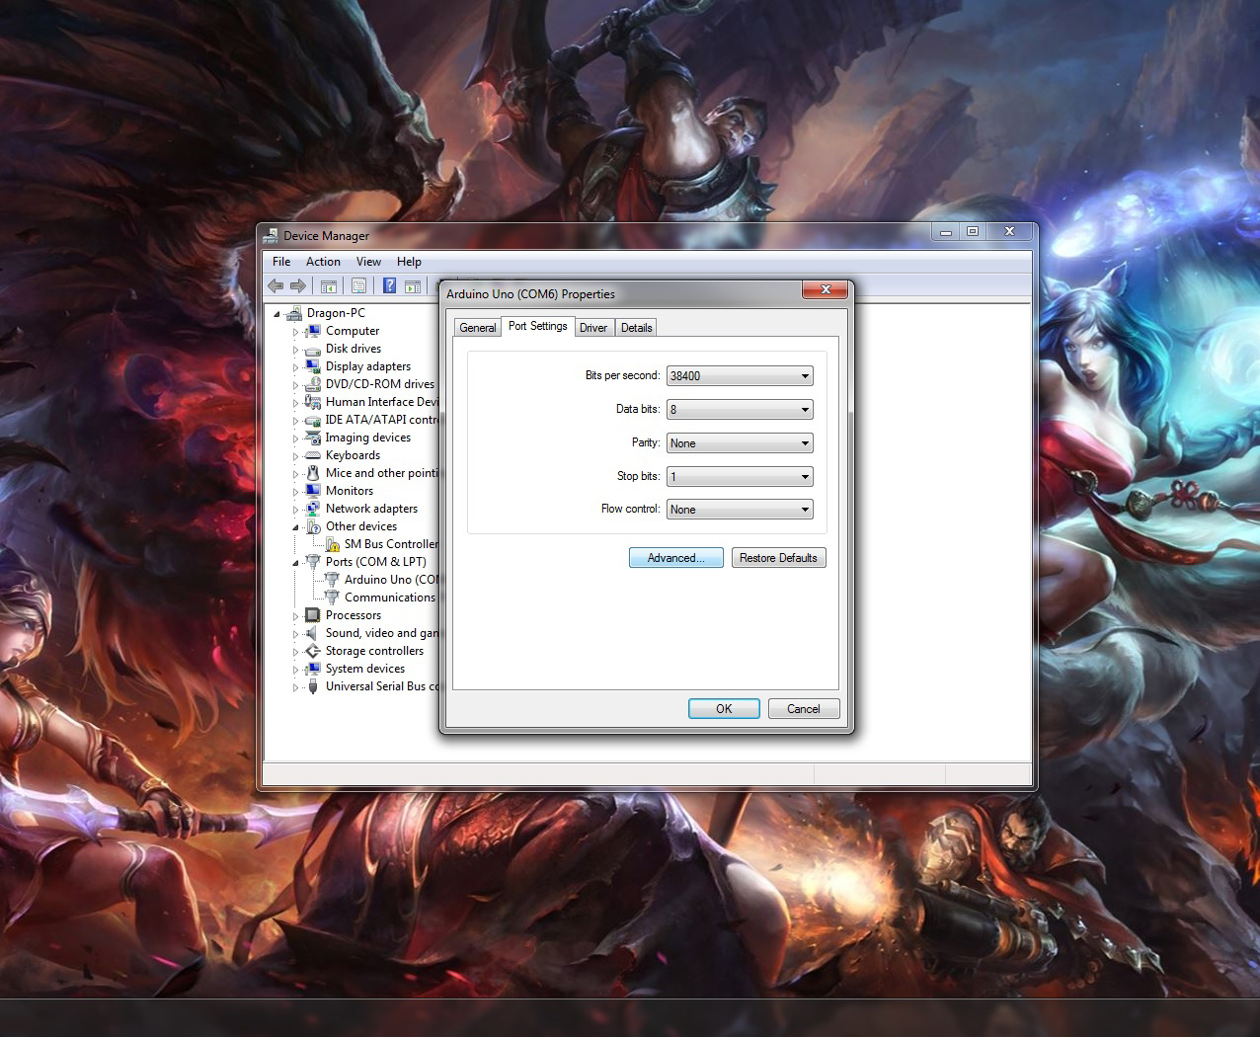
Task: Select the Sound, video and game controllers speaker icon
Action: pyautogui.click(x=313, y=633)
